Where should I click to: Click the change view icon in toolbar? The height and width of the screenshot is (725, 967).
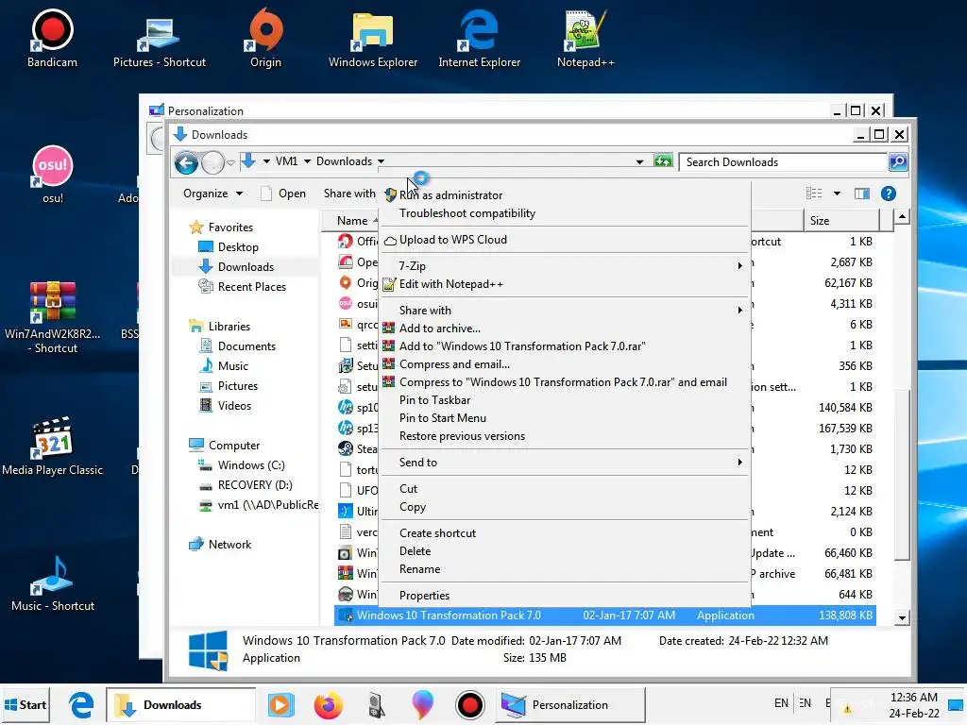(814, 194)
